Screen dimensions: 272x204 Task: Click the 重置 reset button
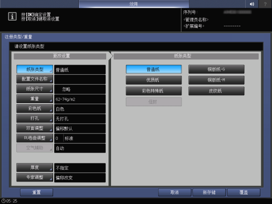(x=36, y=192)
